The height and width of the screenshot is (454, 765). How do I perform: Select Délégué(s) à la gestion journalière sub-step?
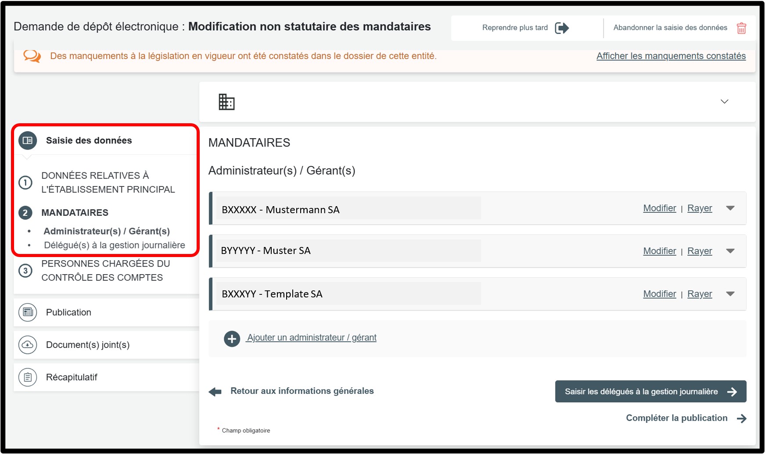(x=114, y=245)
